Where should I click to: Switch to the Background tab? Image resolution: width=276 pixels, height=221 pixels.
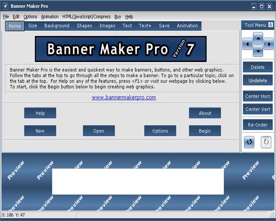[57, 26]
